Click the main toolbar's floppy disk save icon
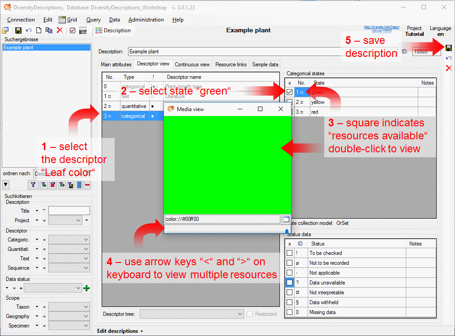The height and width of the screenshot is (336, 455). (18, 30)
